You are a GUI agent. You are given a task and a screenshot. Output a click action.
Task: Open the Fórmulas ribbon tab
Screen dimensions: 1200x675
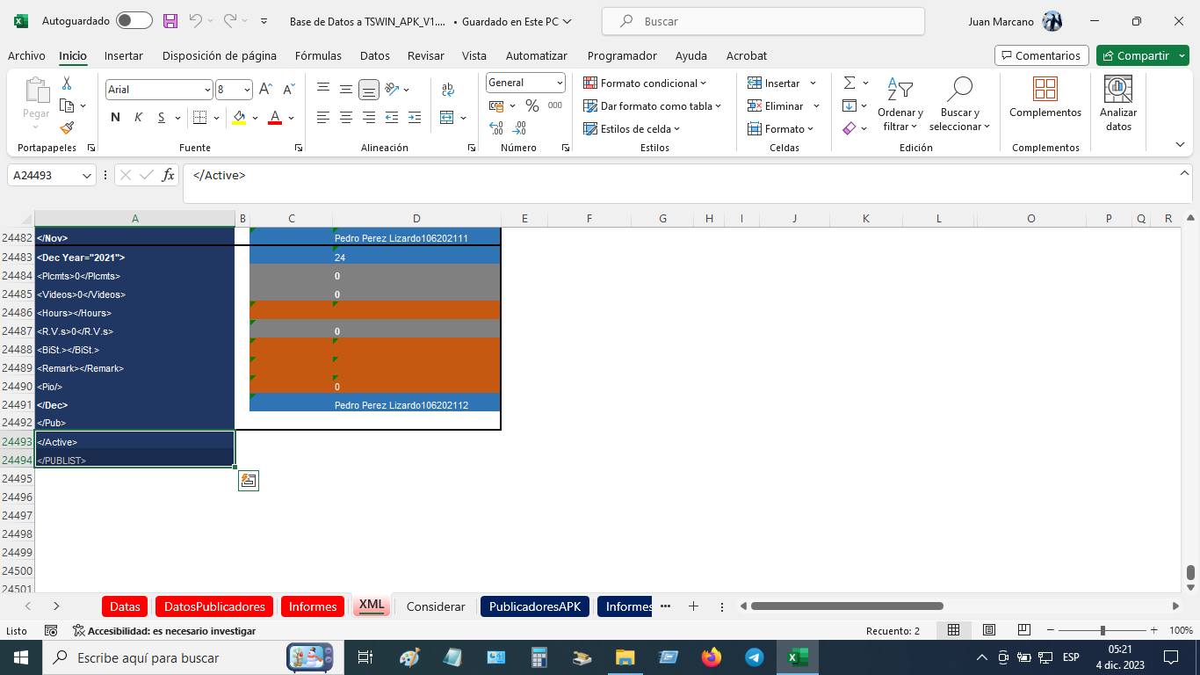coord(318,55)
